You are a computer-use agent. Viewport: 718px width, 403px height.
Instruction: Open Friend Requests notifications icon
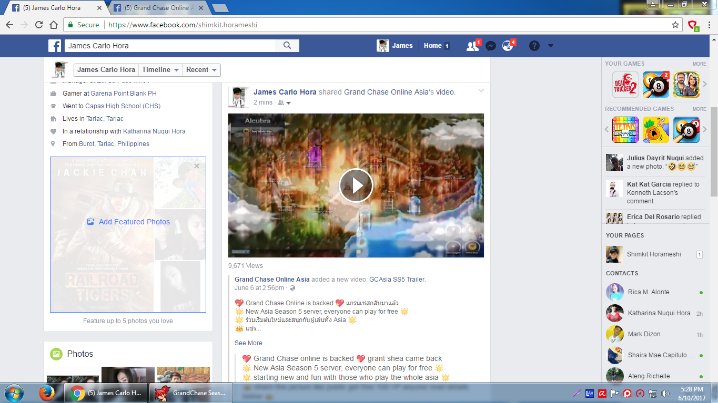[x=472, y=46]
